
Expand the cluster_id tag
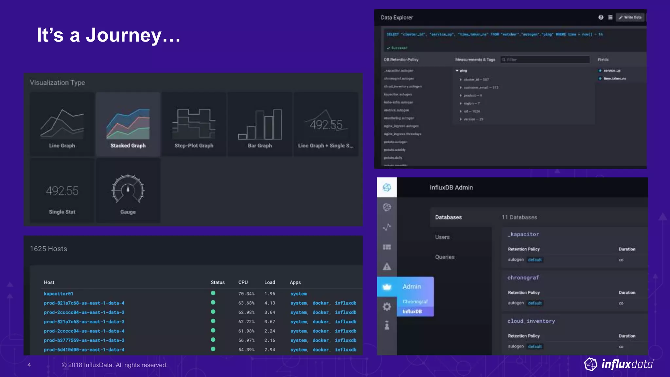[x=461, y=80]
